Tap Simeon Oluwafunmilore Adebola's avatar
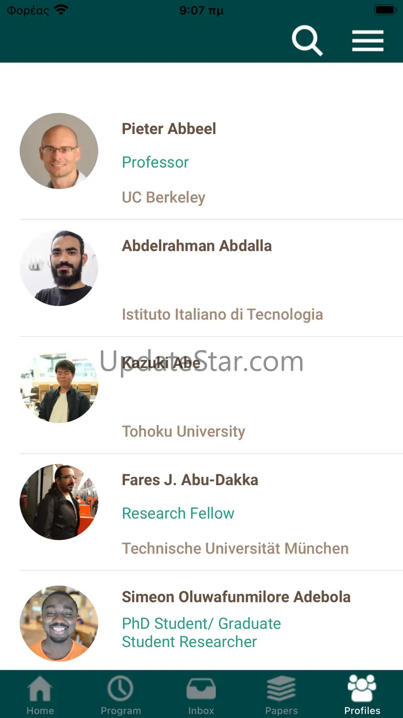 click(x=59, y=623)
